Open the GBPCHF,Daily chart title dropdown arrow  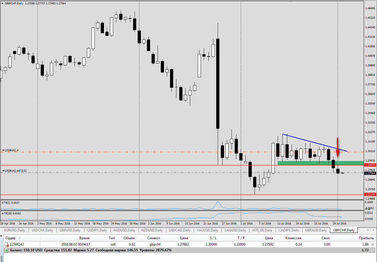point(3,3)
